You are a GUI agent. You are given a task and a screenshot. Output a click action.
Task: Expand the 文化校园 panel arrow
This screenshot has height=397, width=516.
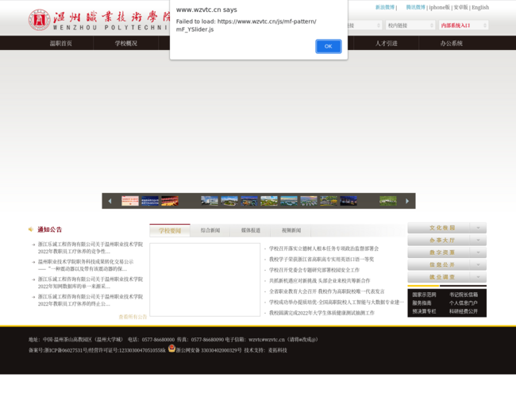pos(478,228)
